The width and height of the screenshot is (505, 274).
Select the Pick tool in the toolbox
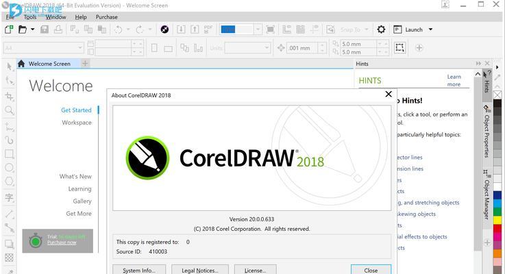[9, 66]
